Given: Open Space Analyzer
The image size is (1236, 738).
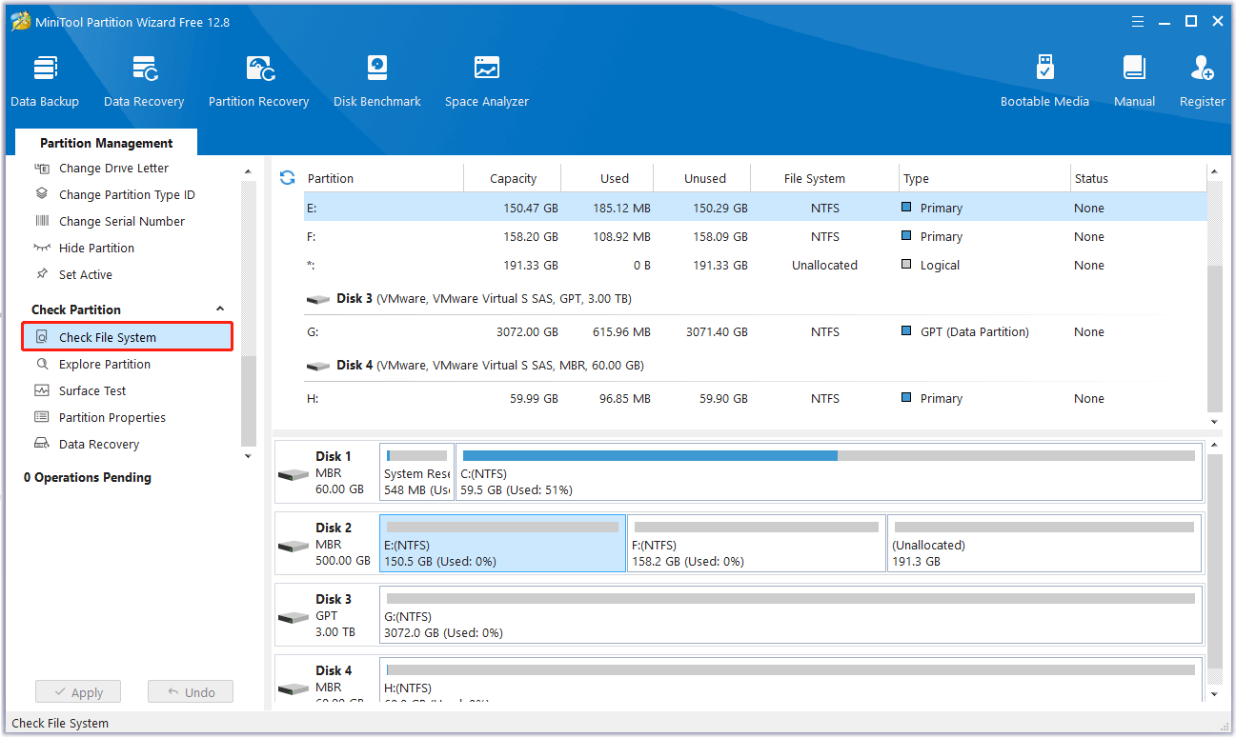Looking at the screenshot, I should click(x=487, y=81).
